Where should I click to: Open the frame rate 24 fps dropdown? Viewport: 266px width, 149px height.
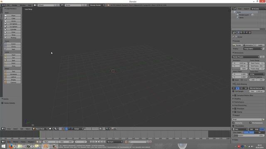(x=257, y=74)
